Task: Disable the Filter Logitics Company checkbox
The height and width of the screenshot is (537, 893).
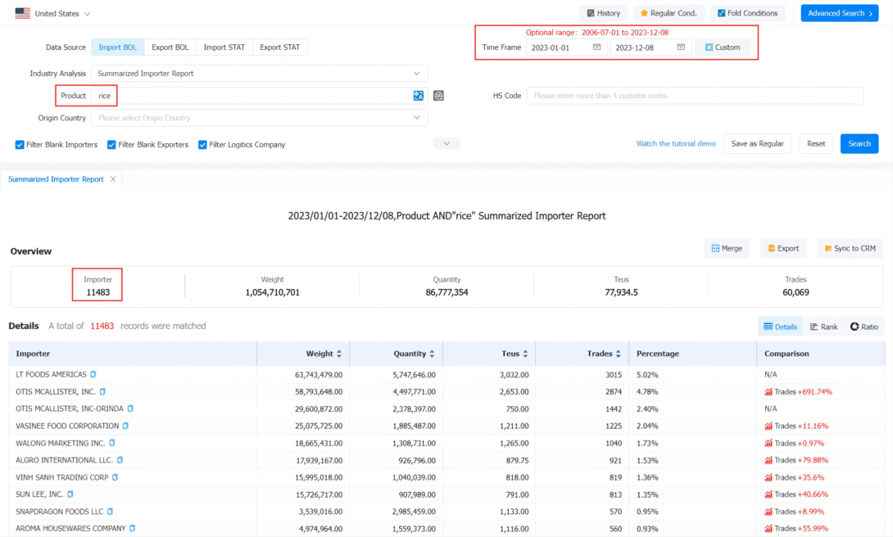Action: (x=202, y=145)
